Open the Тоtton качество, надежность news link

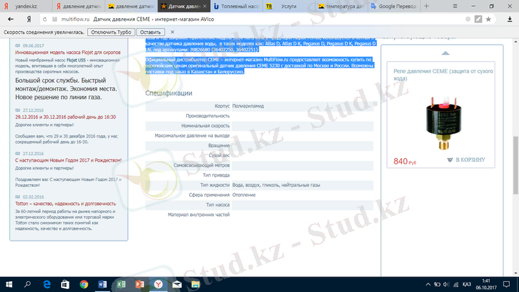tap(59, 204)
